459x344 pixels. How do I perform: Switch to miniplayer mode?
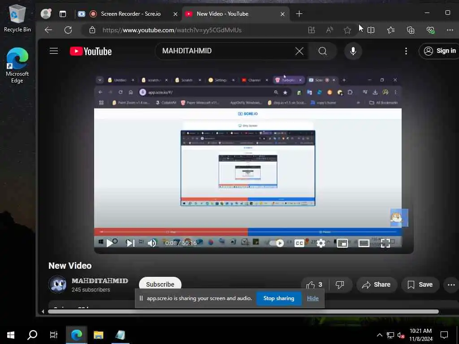click(342, 243)
